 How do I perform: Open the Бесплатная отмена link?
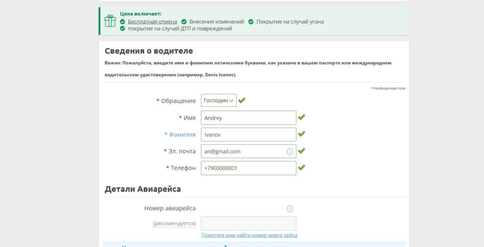point(152,22)
